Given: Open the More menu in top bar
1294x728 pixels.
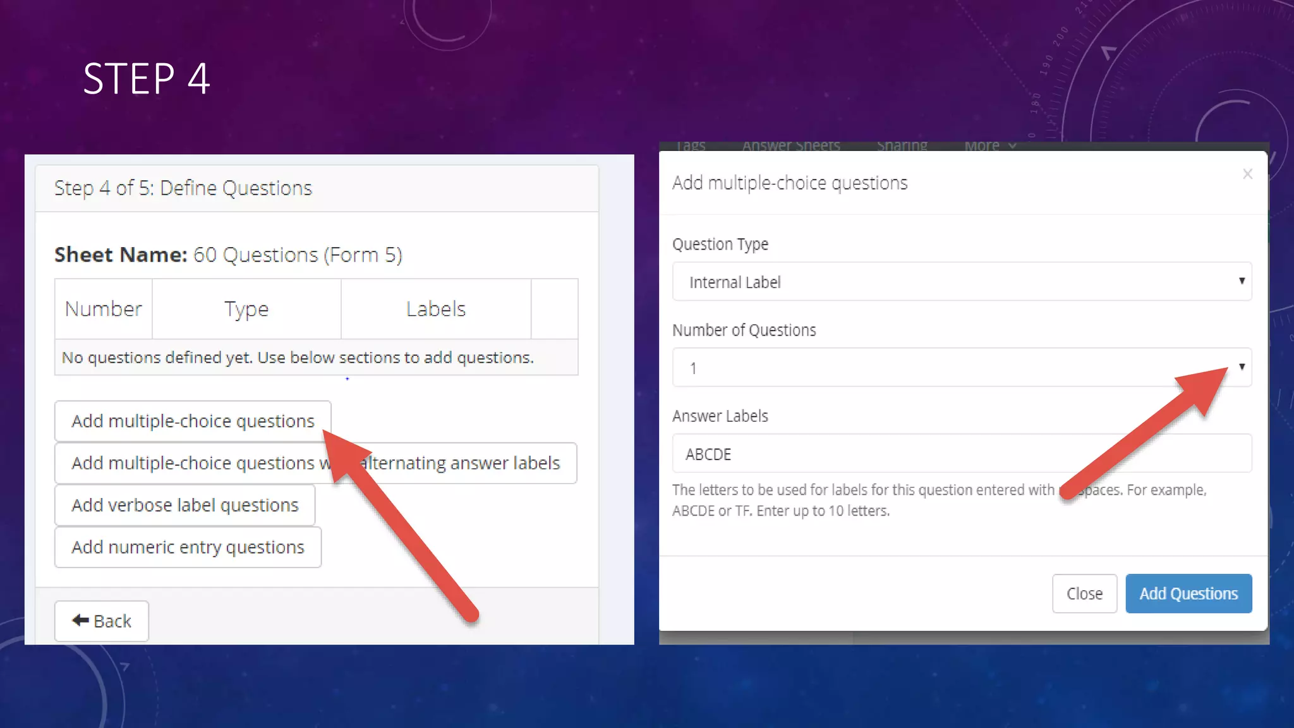Looking at the screenshot, I should point(989,146).
